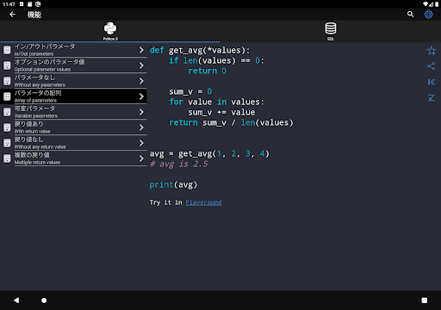Image resolution: width=441 pixels, height=310 pixels.
Task: Tap Android back navigation button
Action: pyautogui.click(x=16, y=301)
